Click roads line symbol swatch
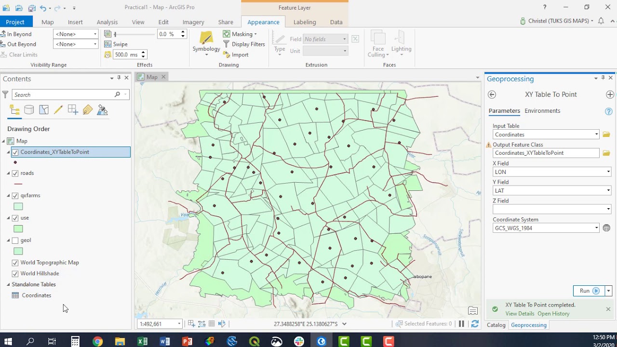617x347 pixels. 18,184
